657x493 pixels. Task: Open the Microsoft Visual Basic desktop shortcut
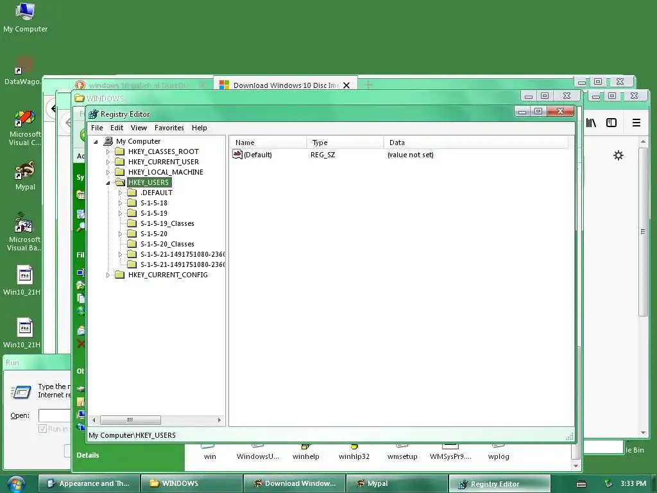pos(24,232)
